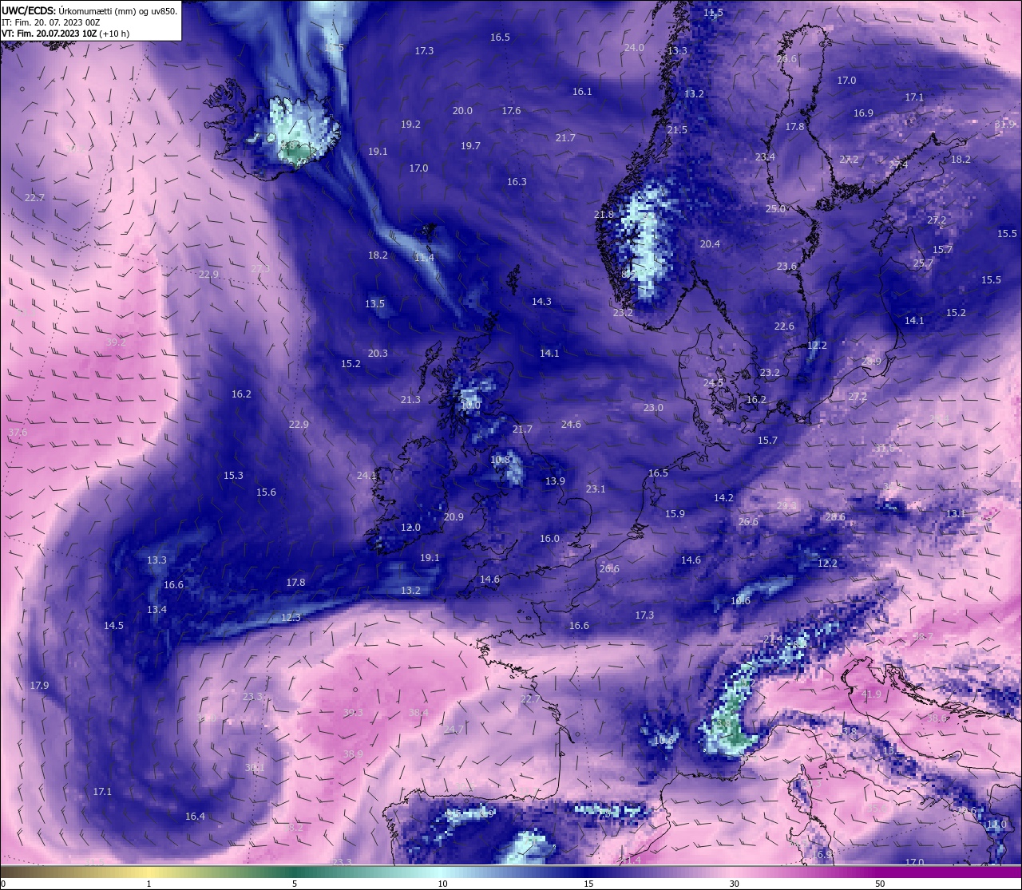Click the map value 24.5
The width and height of the screenshot is (1022, 890).
point(713,383)
